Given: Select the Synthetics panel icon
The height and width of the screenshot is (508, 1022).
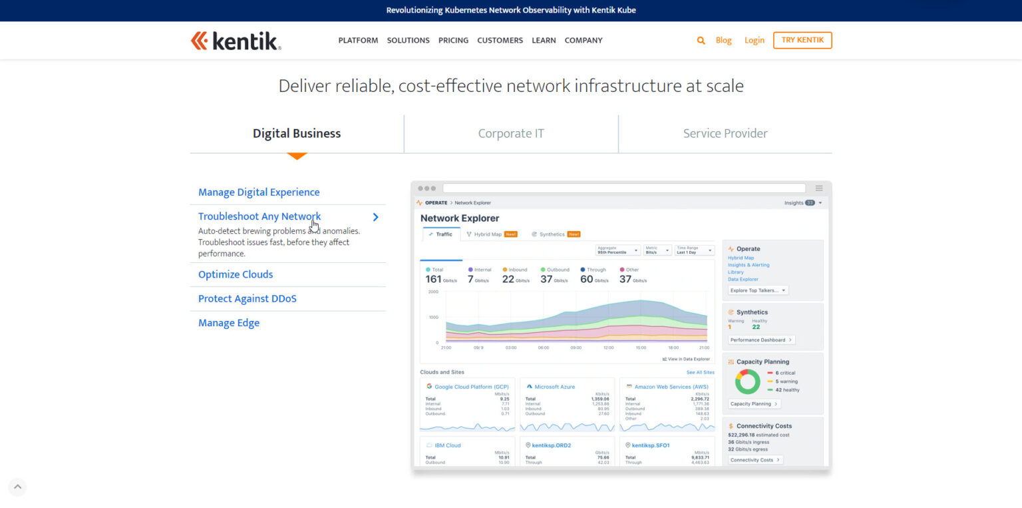Looking at the screenshot, I should coord(731,312).
